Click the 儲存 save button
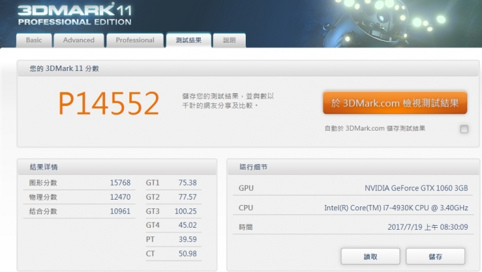This screenshot has height=272, width=482. (435, 257)
